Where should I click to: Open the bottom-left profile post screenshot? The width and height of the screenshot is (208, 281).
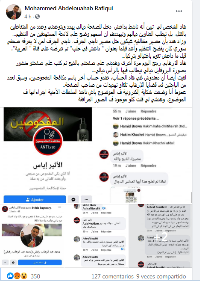(x=32, y=236)
